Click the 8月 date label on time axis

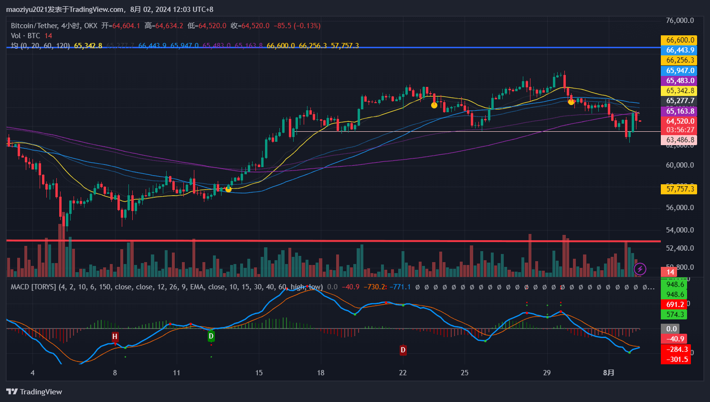point(608,372)
